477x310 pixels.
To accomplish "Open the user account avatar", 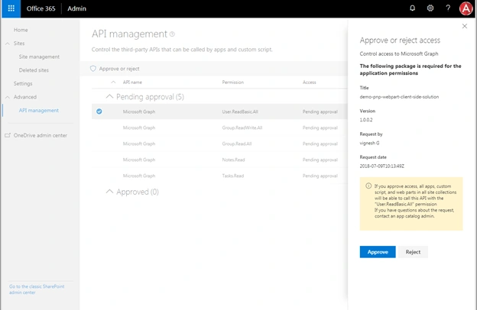I will pyautogui.click(x=466, y=8).
